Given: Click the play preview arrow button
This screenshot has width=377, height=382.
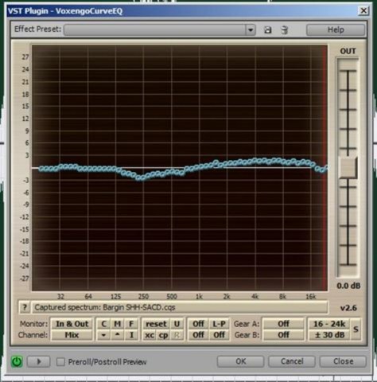Looking at the screenshot, I should coord(39,361).
